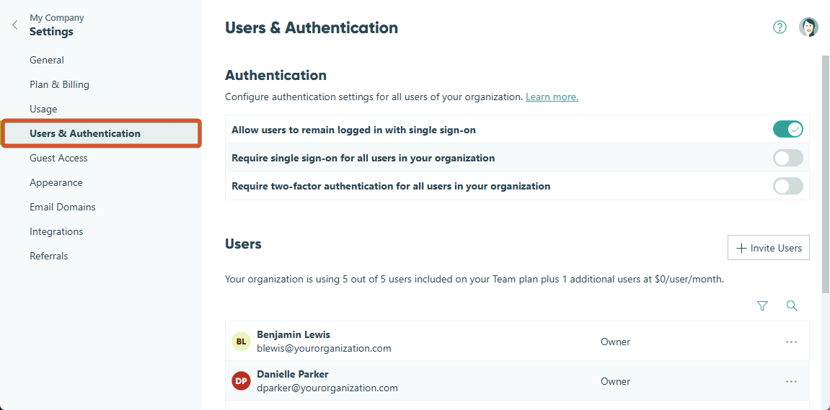Click Owner role for Benjamin Lewis

click(x=616, y=342)
